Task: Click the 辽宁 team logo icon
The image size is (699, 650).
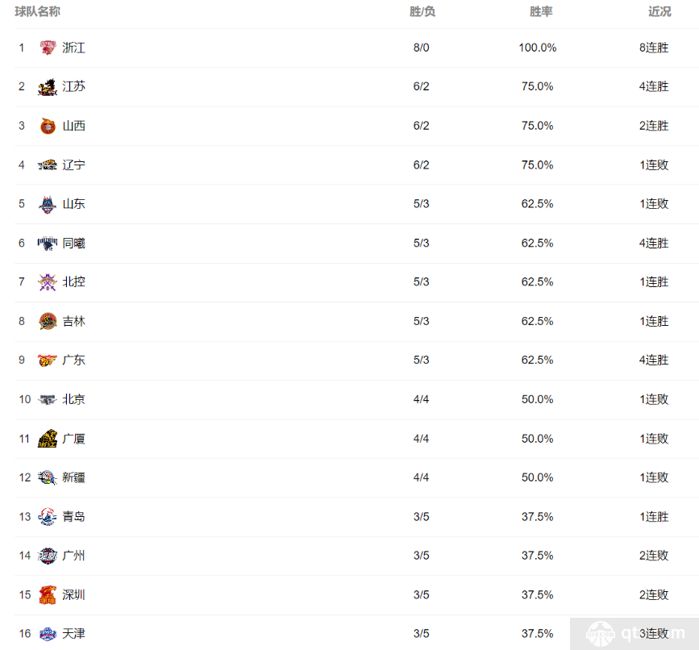Action: point(48,165)
